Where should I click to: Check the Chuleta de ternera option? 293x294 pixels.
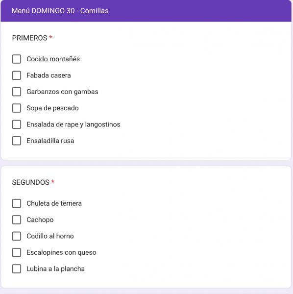click(x=17, y=203)
